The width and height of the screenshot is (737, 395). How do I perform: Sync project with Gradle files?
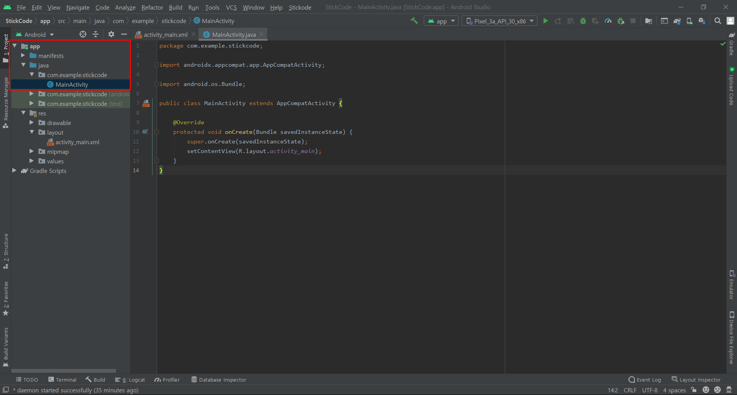pyautogui.click(x=677, y=21)
